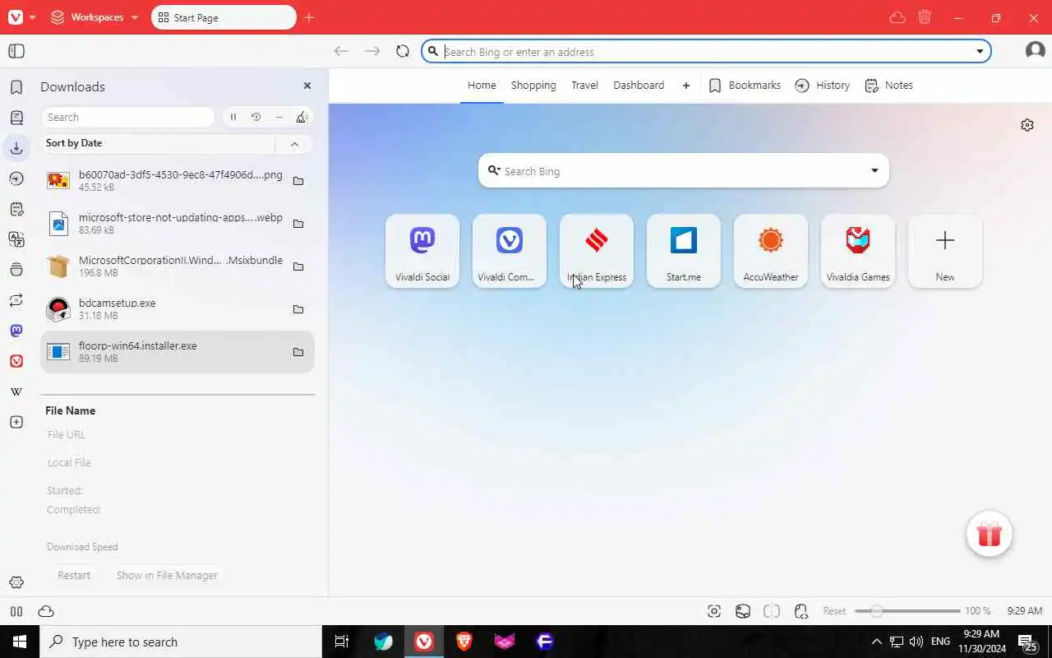Image resolution: width=1052 pixels, height=658 pixels.
Task: Open start page settings gear
Action: click(1027, 125)
